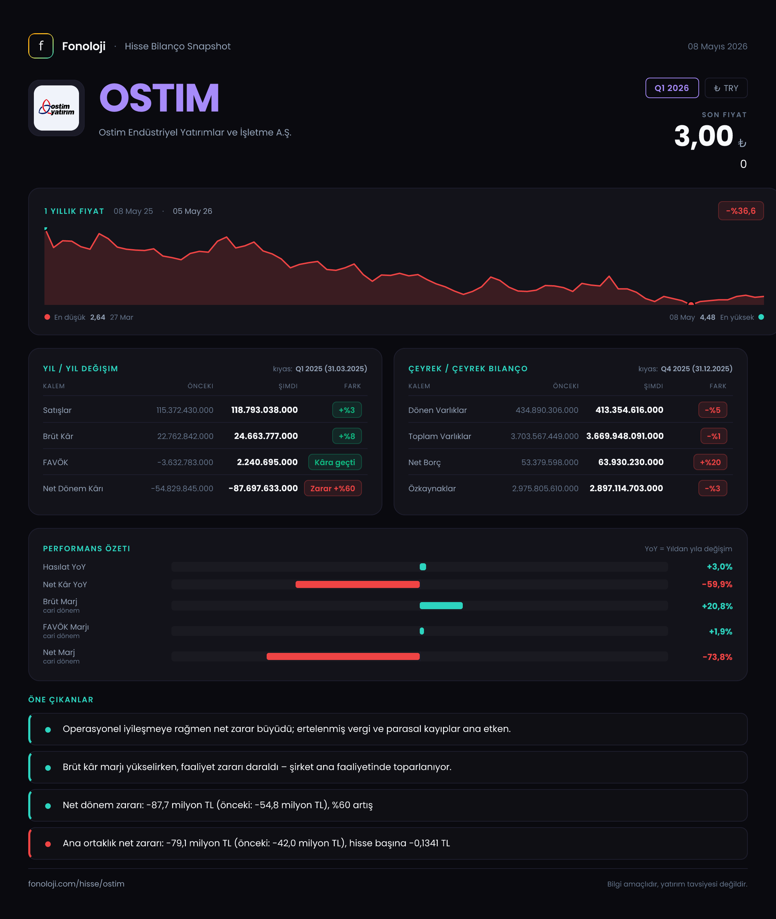Click the highest price value 4,48
776x919 pixels.
707,317
